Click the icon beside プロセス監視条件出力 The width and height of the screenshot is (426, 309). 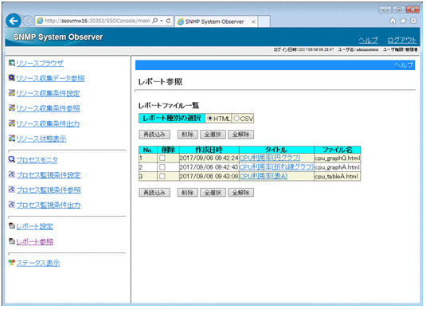11,205
